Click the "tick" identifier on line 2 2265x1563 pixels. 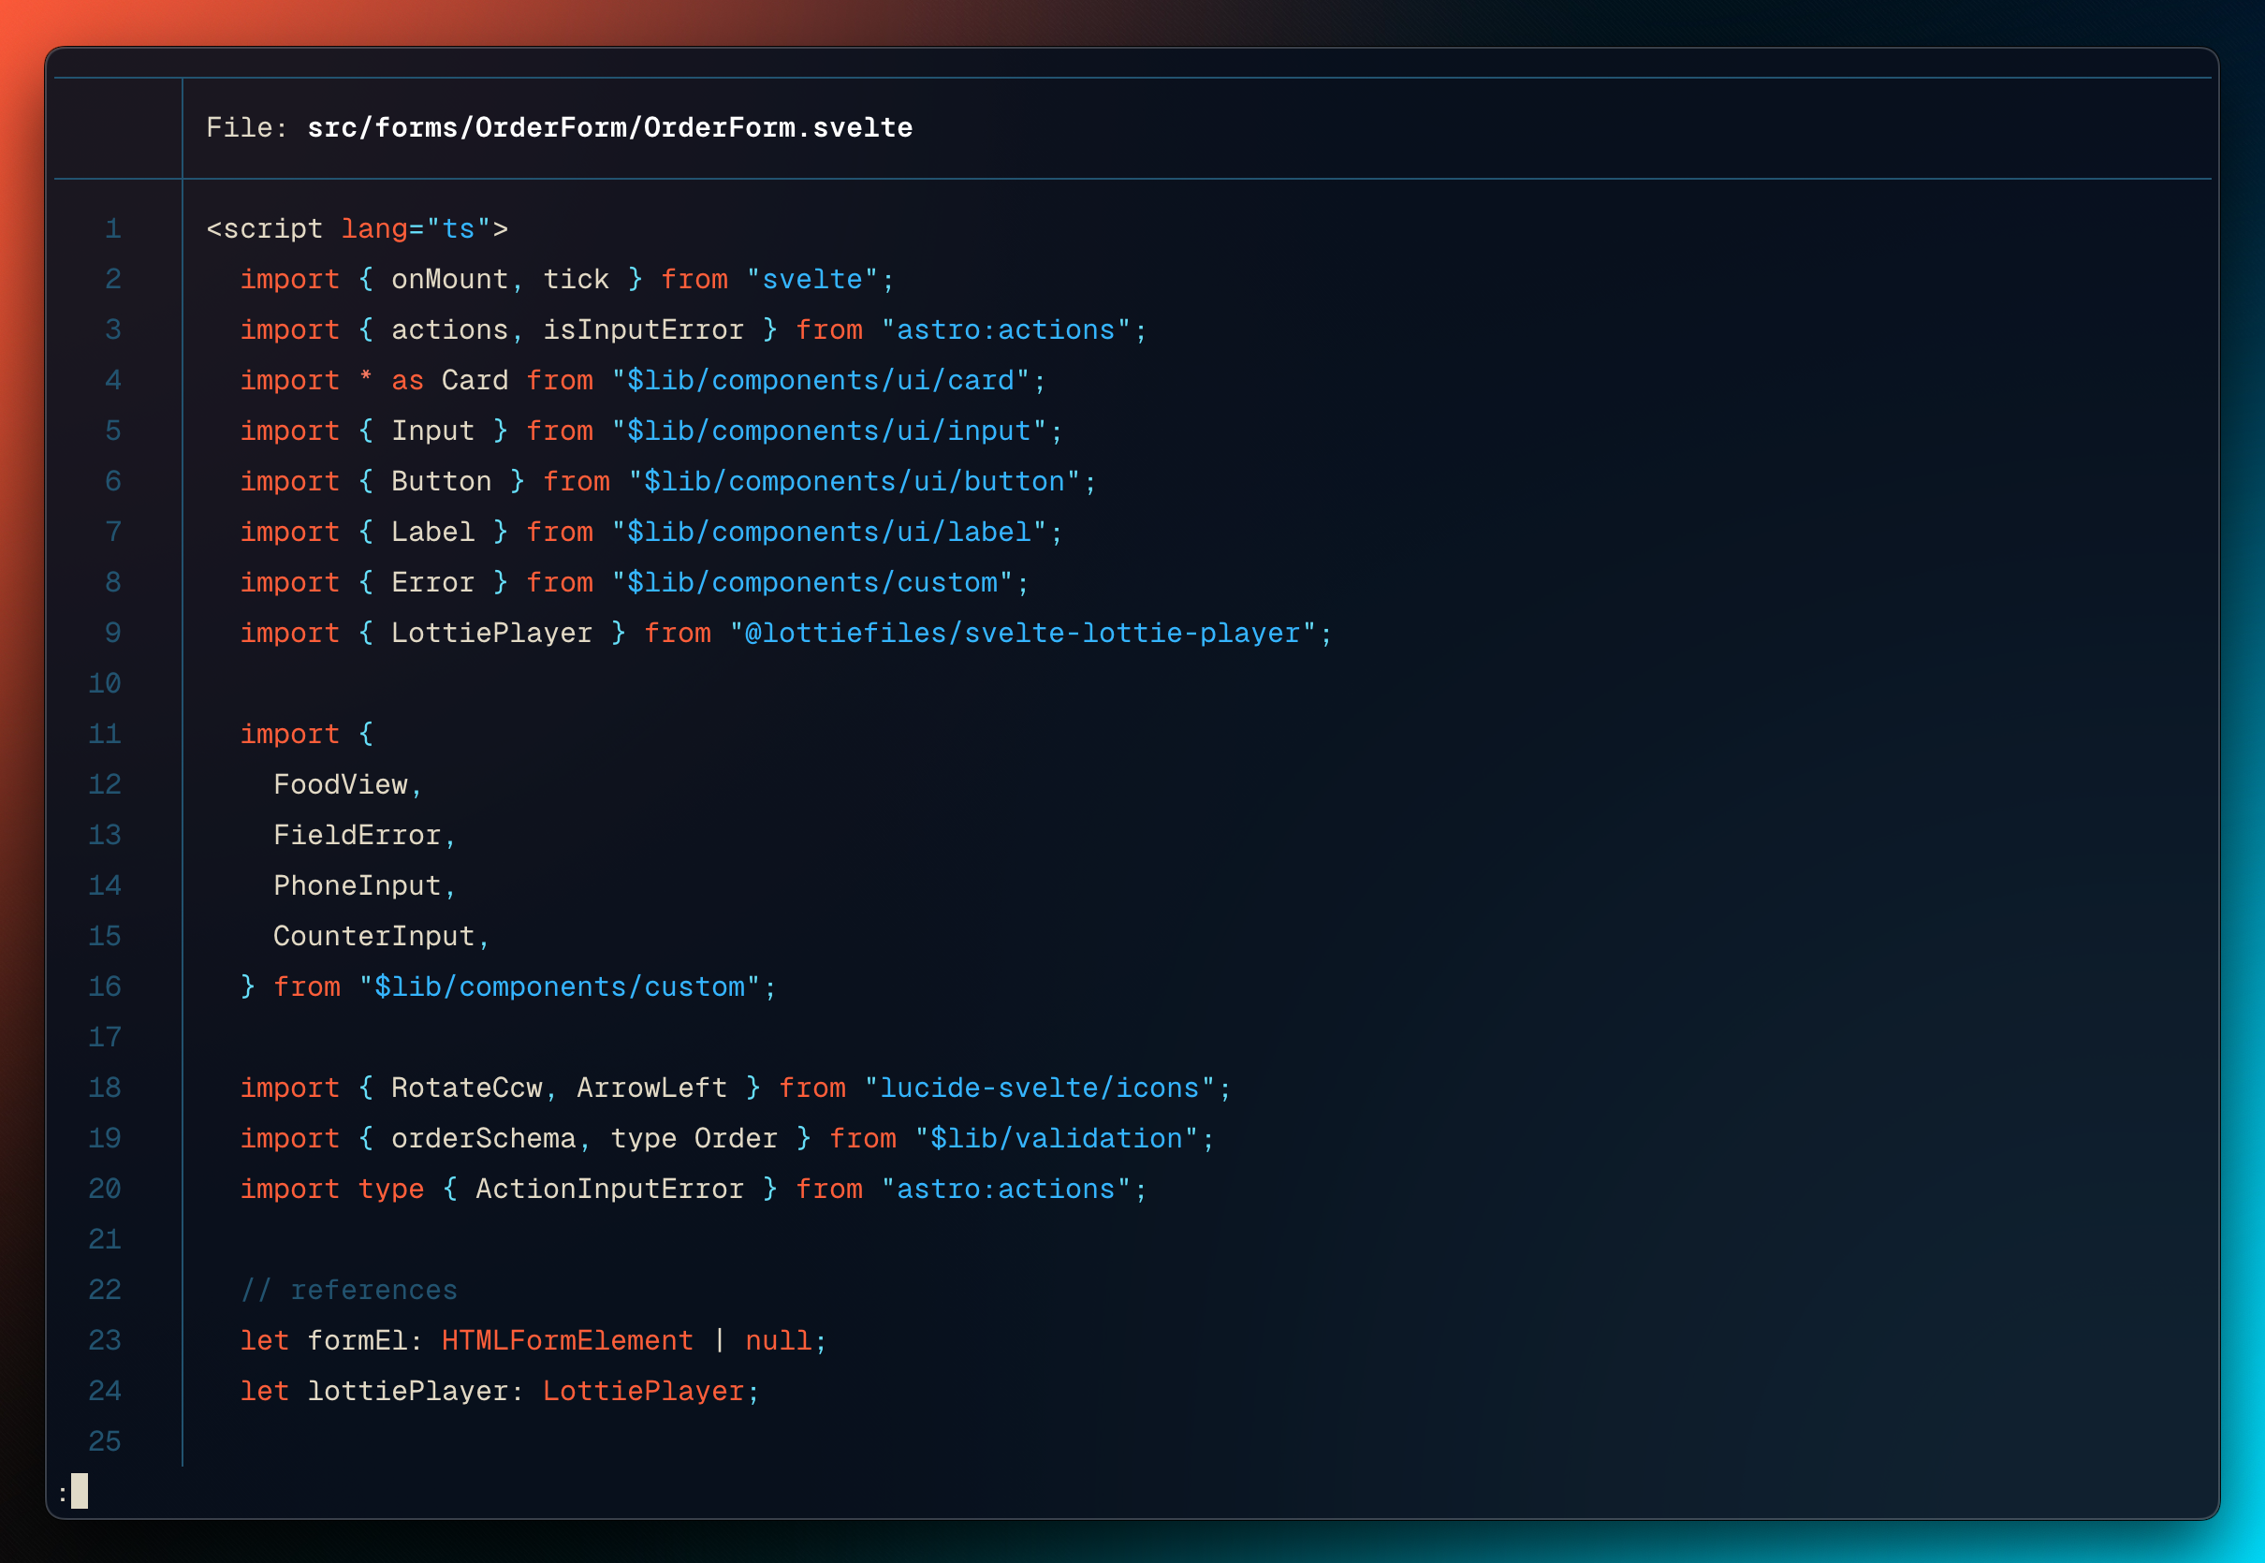577,280
